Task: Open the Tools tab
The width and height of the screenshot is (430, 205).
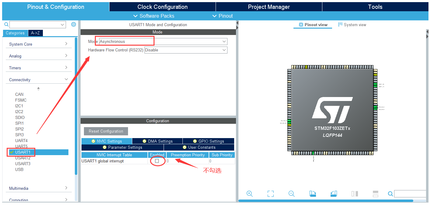Action: tap(375, 7)
